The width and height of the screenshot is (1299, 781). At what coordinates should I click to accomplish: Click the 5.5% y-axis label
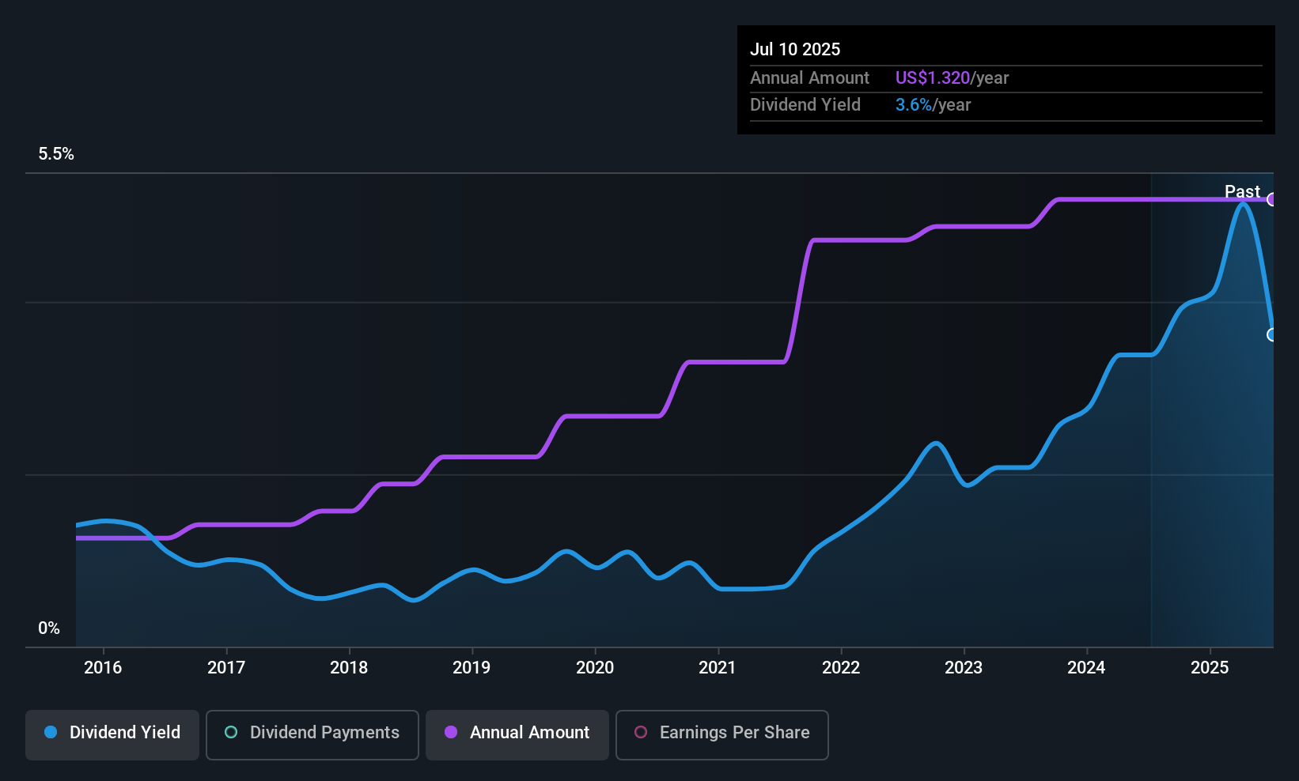click(x=56, y=154)
